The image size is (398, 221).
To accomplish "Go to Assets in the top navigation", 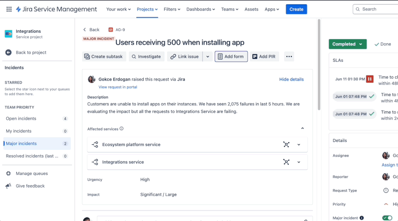I will coord(251,9).
